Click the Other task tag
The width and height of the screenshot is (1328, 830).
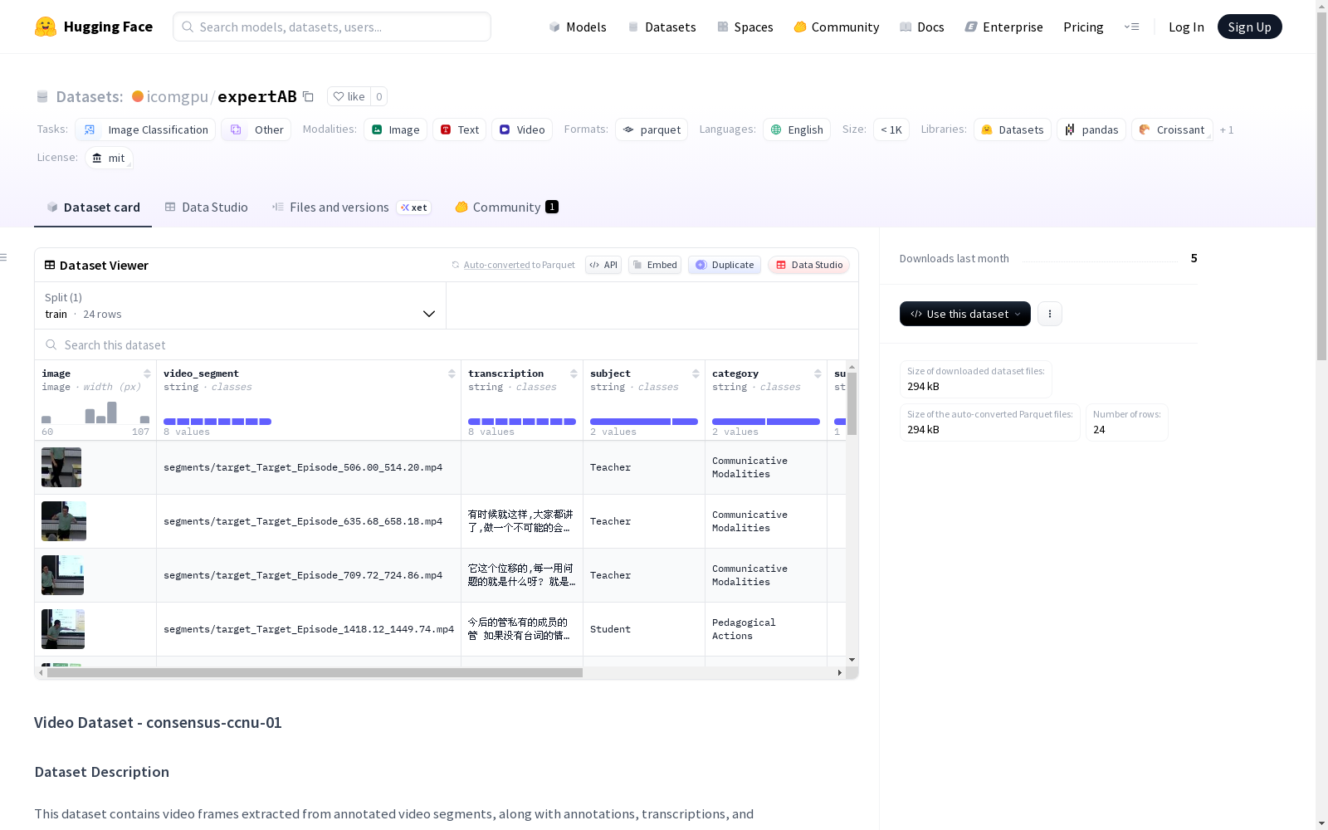256,129
